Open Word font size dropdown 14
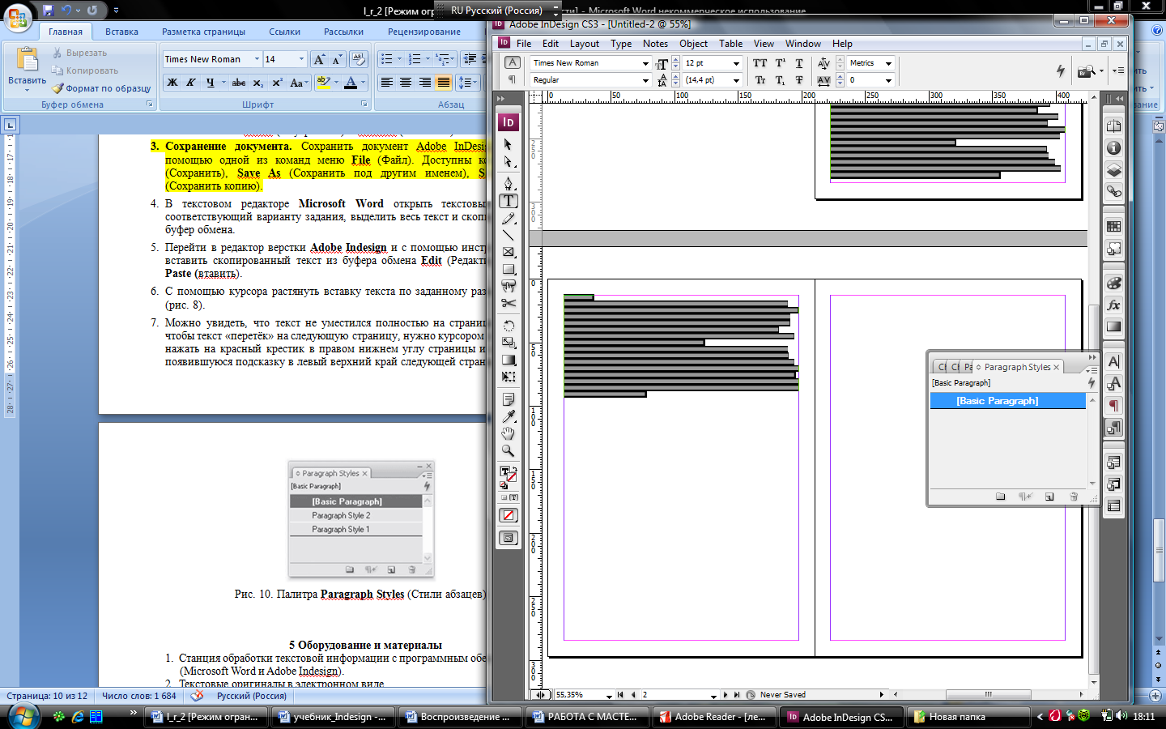 point(301,59)
